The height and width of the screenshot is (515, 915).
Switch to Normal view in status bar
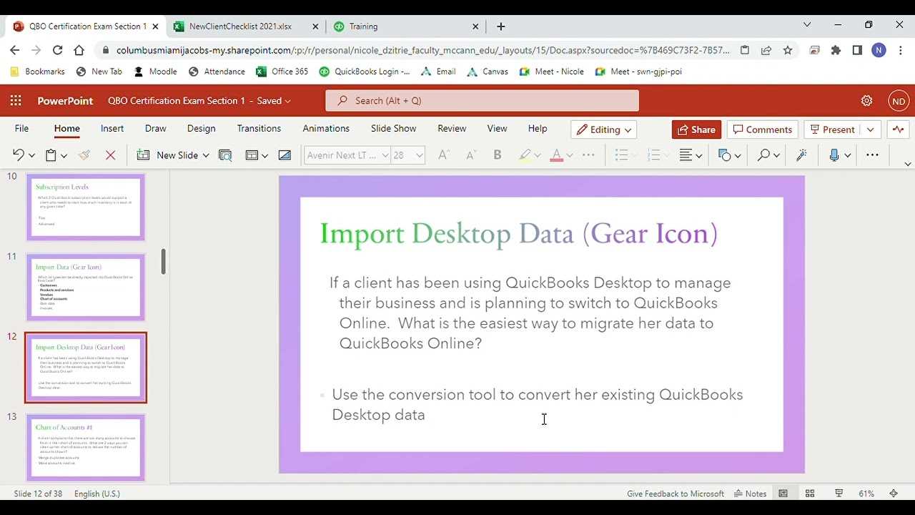(783, 494)
